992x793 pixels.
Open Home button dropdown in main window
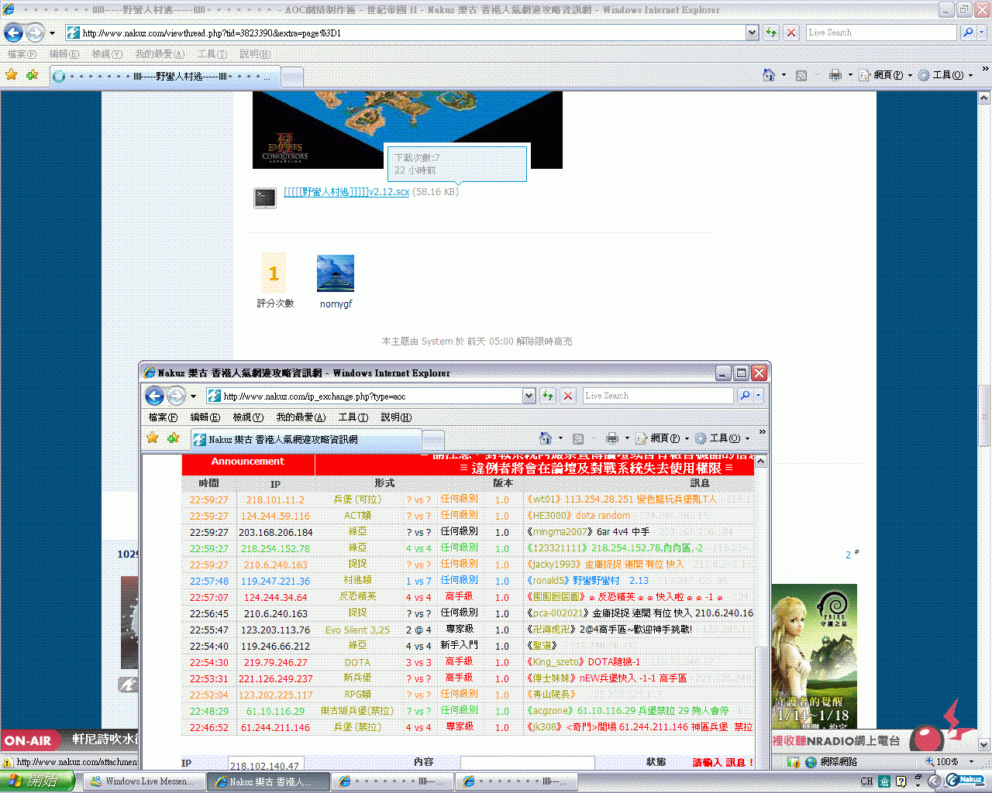pyautogui.click(x=784, y=75)
